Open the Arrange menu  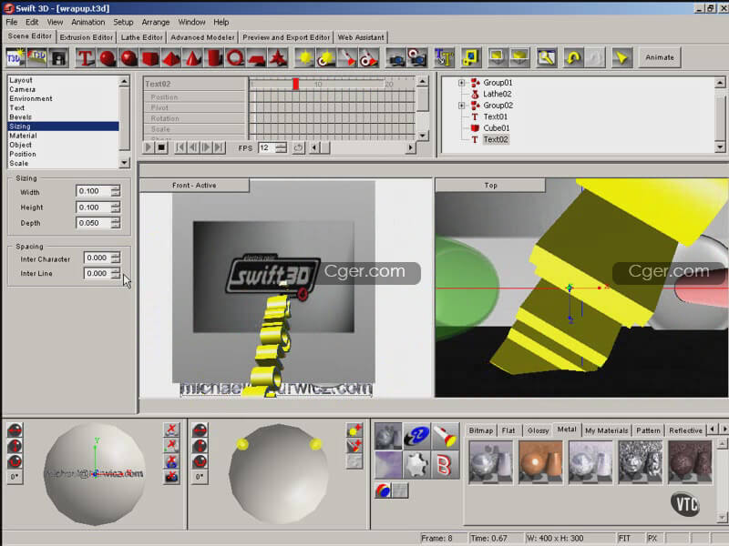pyautogui.click(x=156, y=22)
